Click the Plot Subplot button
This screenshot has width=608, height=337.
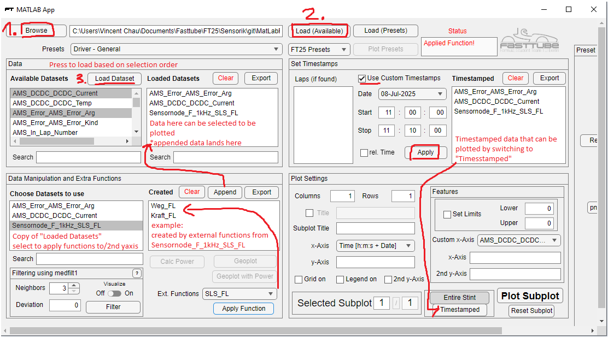tap(530, 295)
